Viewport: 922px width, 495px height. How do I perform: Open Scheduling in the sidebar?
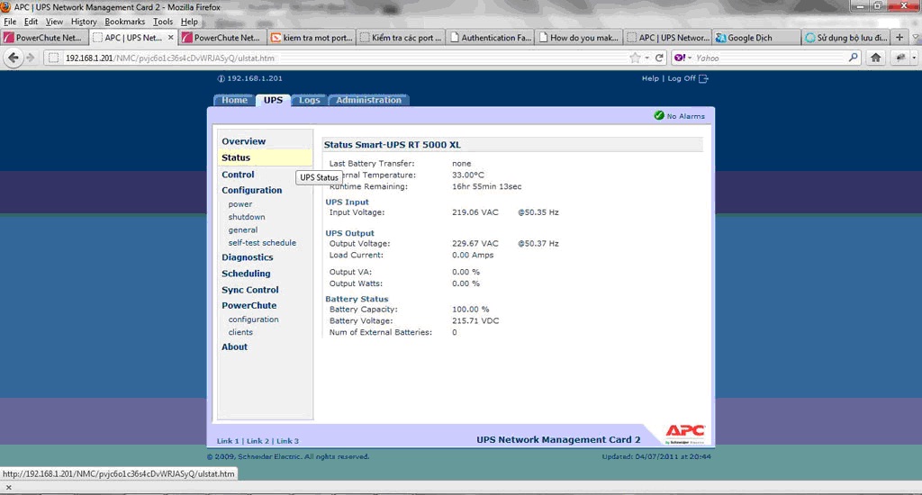click(x=246, y=274)
